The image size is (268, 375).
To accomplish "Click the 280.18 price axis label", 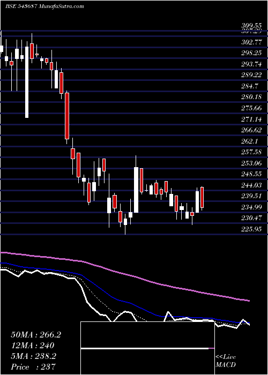I will pyautogui.click(x=251, y=97).
